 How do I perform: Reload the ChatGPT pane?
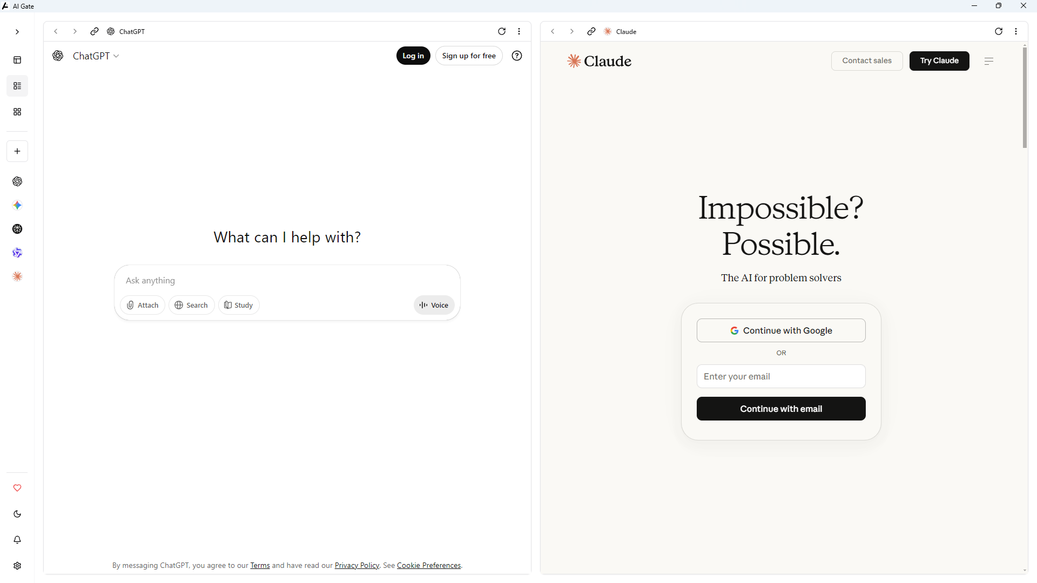pyautogui.click(x=502, y=31)
